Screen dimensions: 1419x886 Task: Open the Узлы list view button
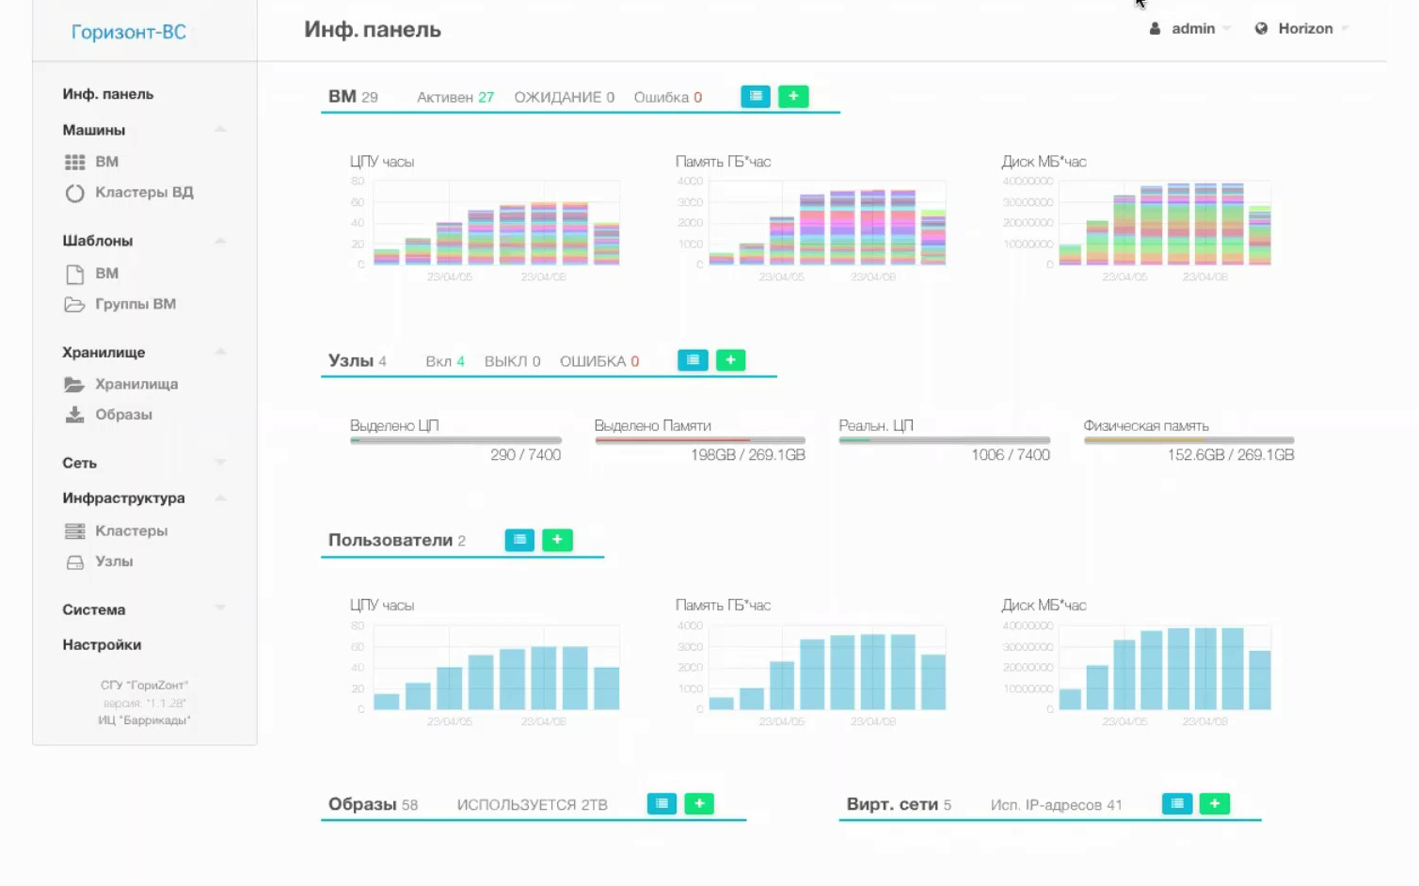(693, 360)
